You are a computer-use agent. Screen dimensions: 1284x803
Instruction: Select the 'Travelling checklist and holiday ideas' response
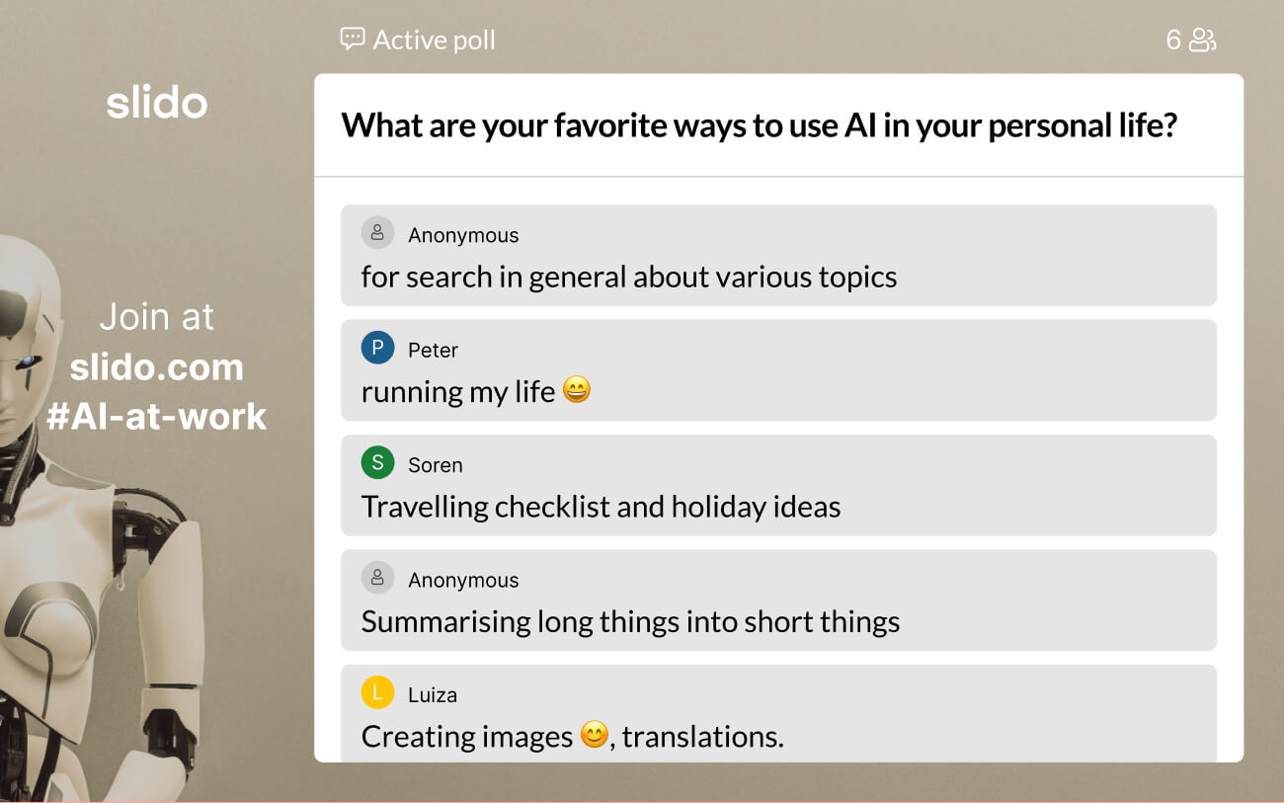click(x=601, y=507)
